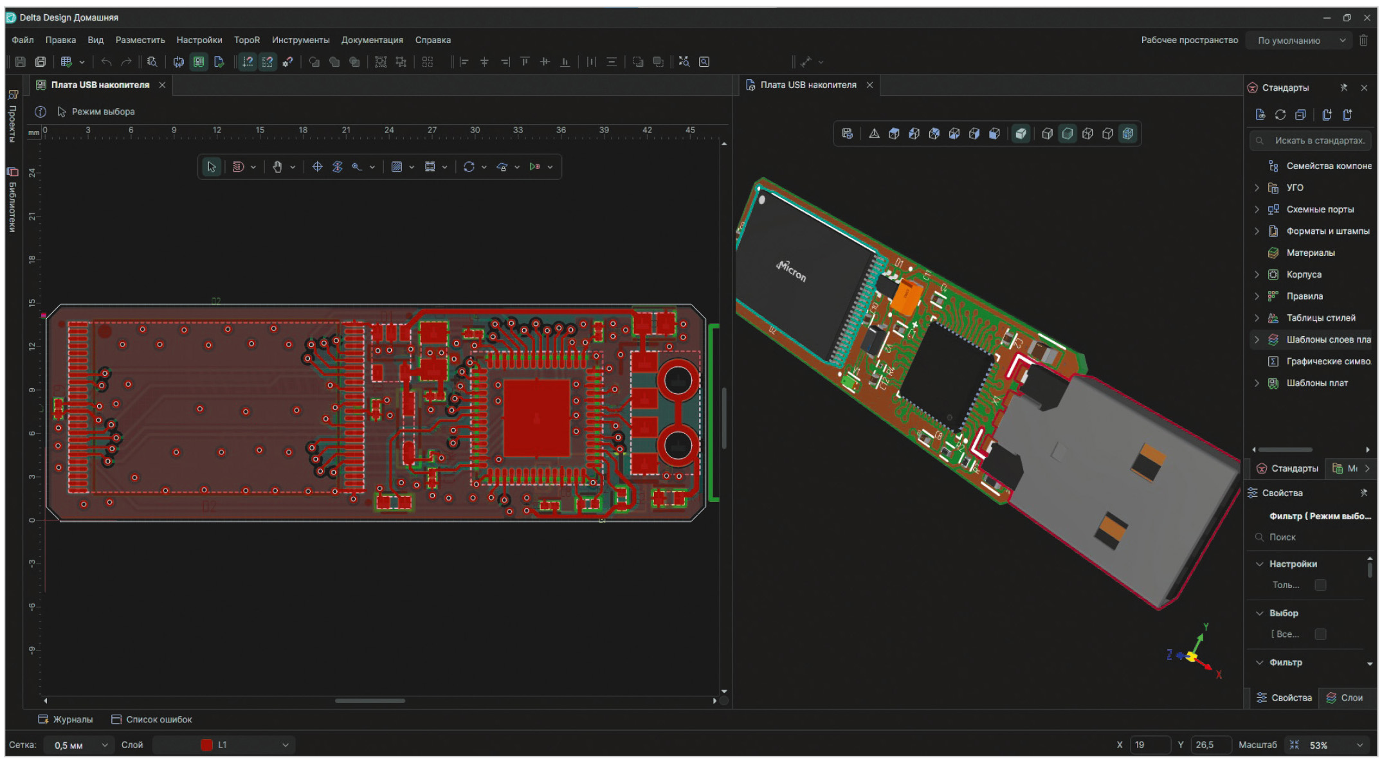
Task: Toggle the highlighted board view button in main toolbar
Action: point(199,62)
